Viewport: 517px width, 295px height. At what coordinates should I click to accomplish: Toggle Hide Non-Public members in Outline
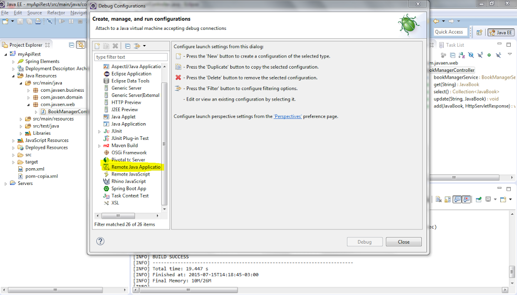[489, 55]
